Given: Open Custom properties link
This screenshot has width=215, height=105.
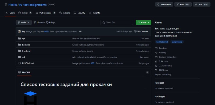Looking at the screenshot, I should click(166, 57).
